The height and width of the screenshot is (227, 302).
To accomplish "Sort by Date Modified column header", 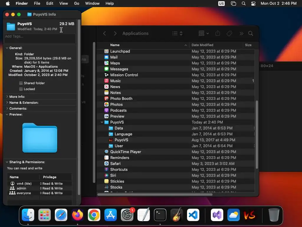I will click(x=216, y=45).
